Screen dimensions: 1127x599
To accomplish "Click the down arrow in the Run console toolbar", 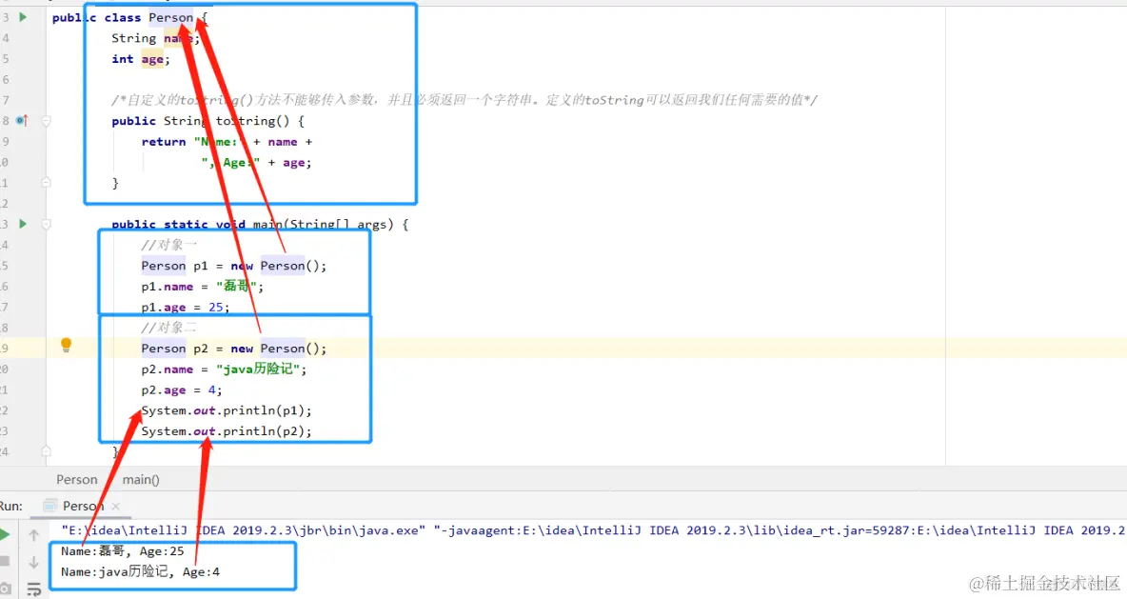I will tap(33, 564).
